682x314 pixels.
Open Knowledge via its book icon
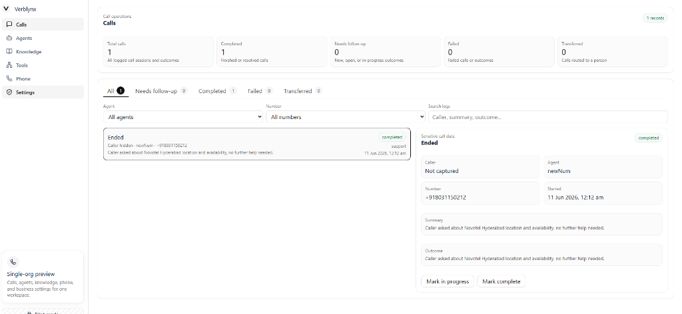point(9,51)
